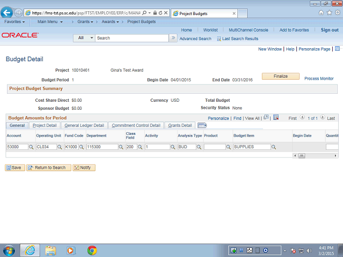
Task: Click the grid horizontal scrollbar thumb
Action: click(302, 156)
